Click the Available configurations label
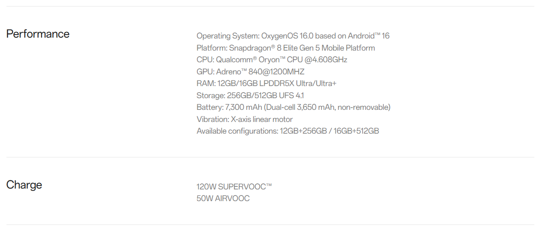Viewport: 543px width, 237px height. pyautogui.click(x=237, y=131)
